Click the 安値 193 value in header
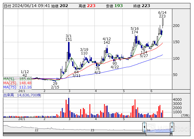Screen dimensions: 194x139 click(x=118, y=6)
